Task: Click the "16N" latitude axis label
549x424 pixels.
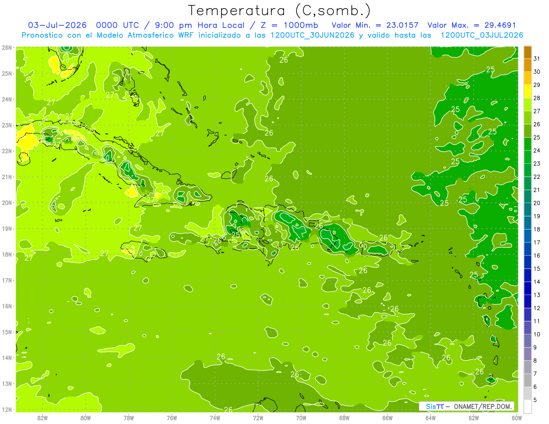Action: pyautogui.click(x=7, y=306)
